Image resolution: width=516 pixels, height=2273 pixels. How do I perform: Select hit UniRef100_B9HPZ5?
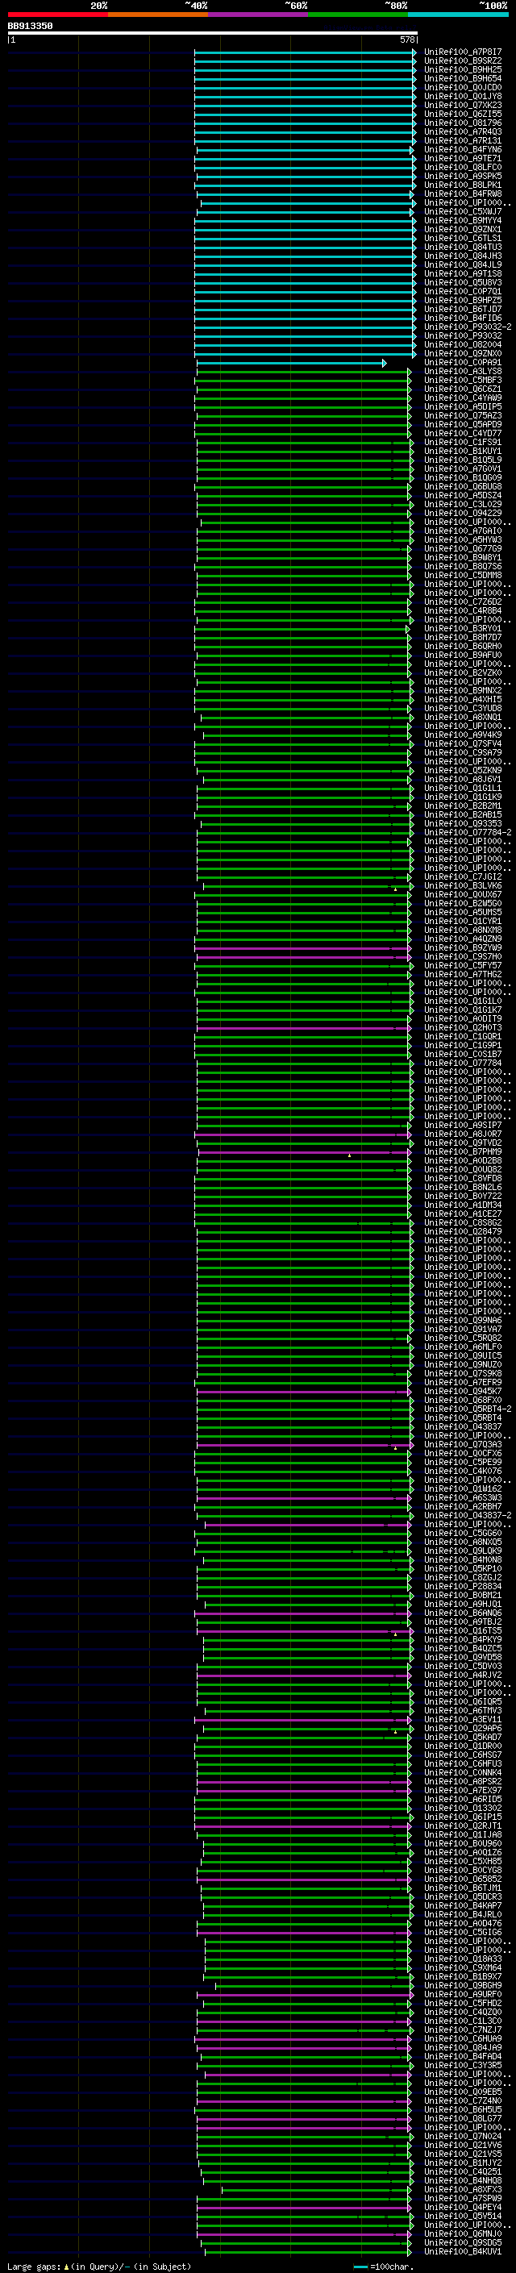click(463, 300)
